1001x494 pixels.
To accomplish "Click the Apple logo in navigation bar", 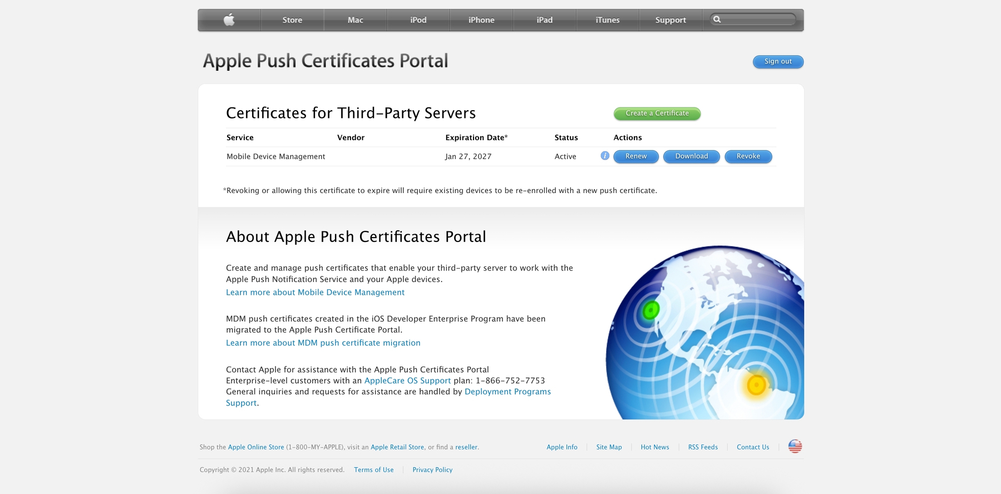I will pyautogui.click(x=229, y=20).
